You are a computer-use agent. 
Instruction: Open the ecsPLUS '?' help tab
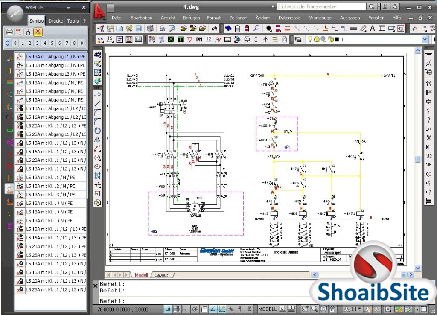point(84,21)
